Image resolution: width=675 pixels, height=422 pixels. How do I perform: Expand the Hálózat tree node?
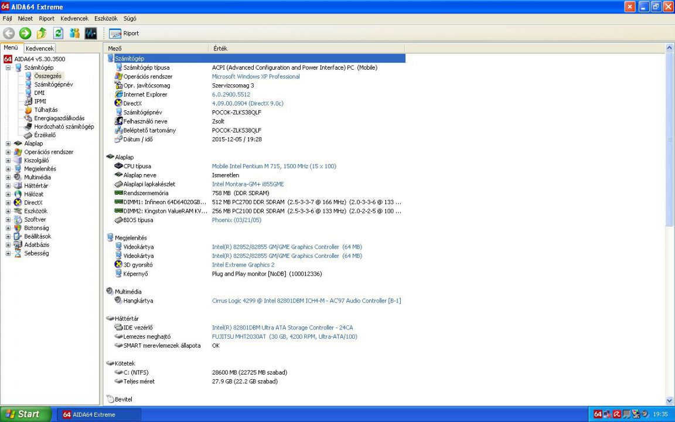[8, 194]
